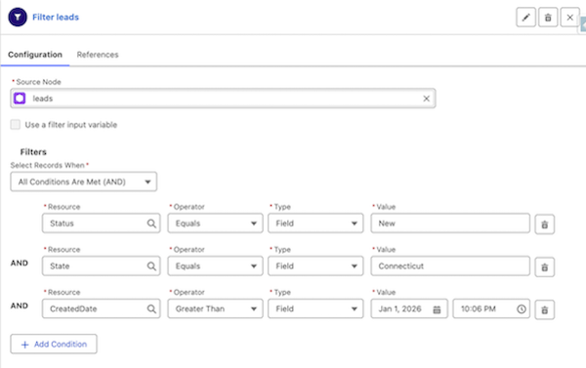Click the Filters section heading
586x368 pixels.
[x=33, y=152]
